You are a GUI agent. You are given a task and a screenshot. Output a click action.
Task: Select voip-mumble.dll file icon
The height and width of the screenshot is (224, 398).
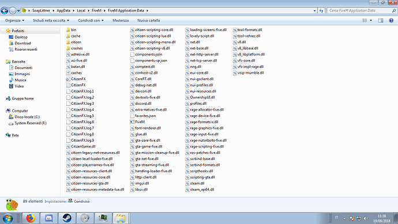[235, 73]
